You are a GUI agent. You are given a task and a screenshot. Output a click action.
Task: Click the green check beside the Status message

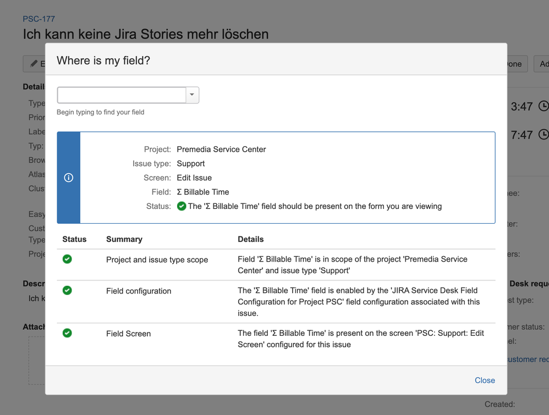(x=182, y=207)
